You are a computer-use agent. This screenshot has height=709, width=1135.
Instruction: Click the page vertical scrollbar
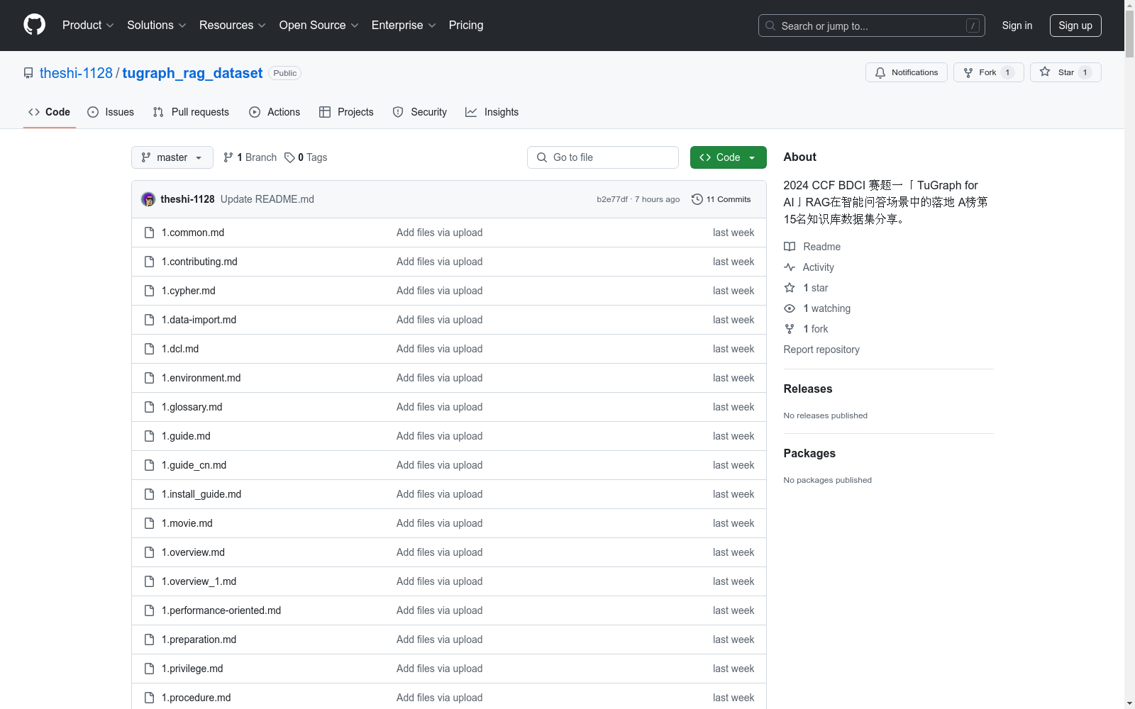[1129, 354]
